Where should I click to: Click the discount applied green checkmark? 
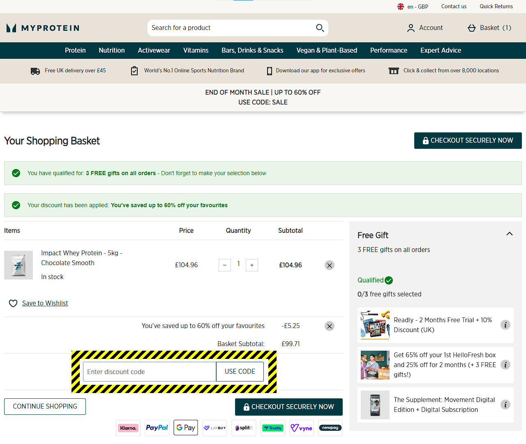[16, 205]
